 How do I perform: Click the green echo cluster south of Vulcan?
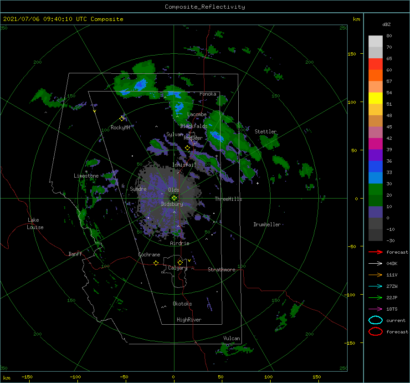pos(234,349)
